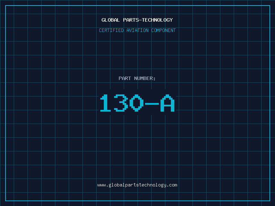
Task: Click the PART NUMBER: label
Action: 137,78
